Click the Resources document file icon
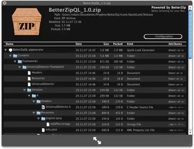 [x=29, y=79]
